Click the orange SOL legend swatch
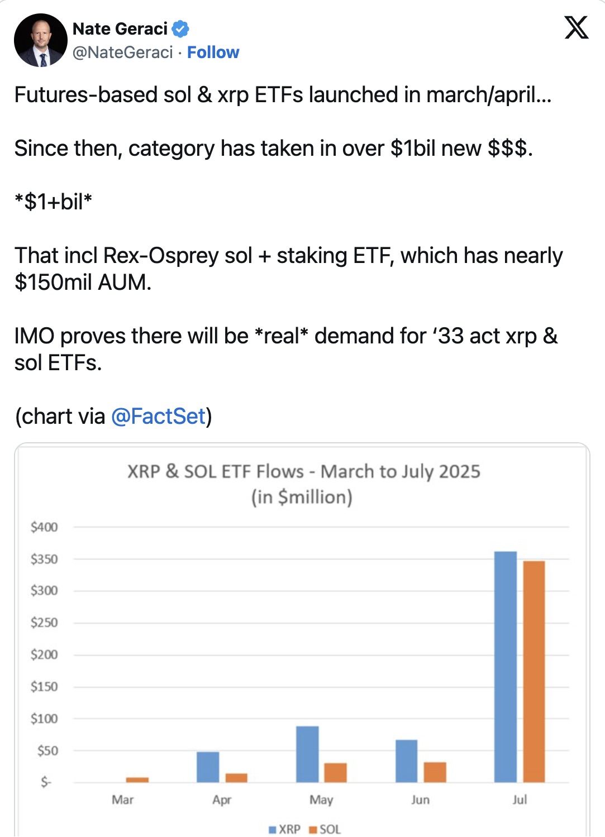The image size is (605, 837). pos(313,830)
